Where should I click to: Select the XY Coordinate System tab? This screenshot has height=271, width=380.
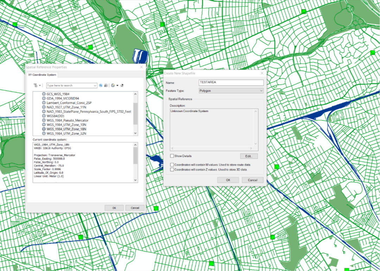pos(42,75)
